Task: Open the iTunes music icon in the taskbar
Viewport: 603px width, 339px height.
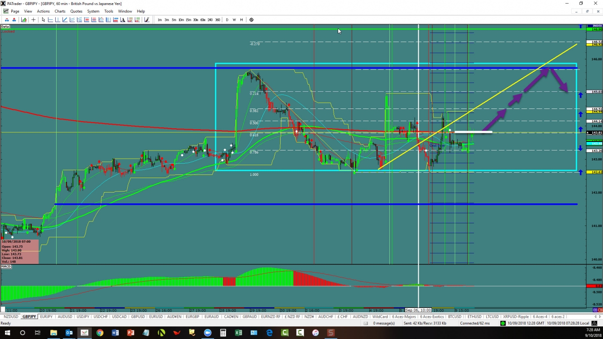Action: point(316,333)
